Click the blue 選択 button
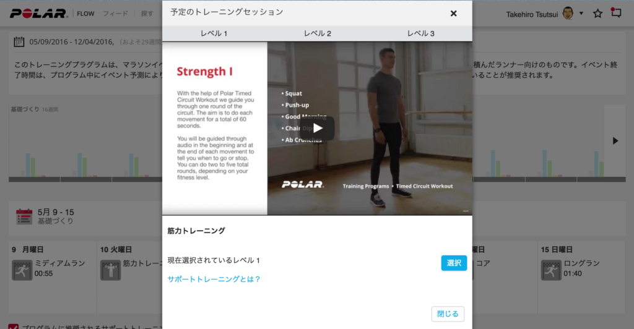Viewport: 634px width, 329px height. pyautogui.click(x=454, y=263)
